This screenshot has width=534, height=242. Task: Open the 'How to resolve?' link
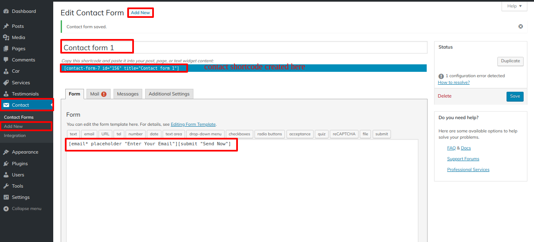click(x=454, y=83)
